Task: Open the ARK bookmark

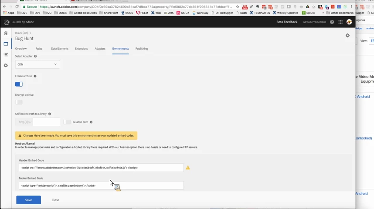Action: click(169, 13)
